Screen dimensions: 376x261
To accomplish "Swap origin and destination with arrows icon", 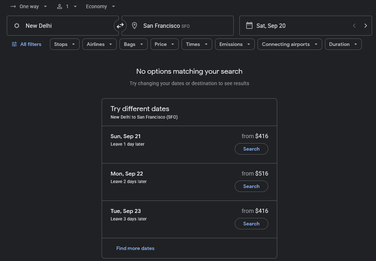I will click(x=120, y=26).
